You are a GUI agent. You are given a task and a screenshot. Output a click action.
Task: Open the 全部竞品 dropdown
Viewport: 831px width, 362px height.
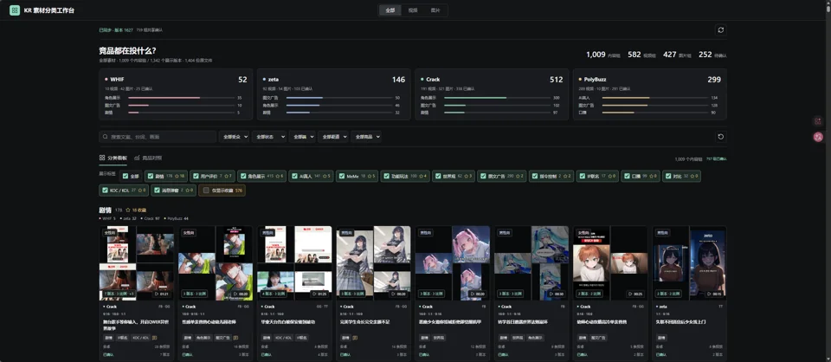pyautogui.click(x=365, y=137)
